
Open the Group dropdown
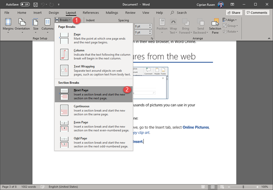230,26
